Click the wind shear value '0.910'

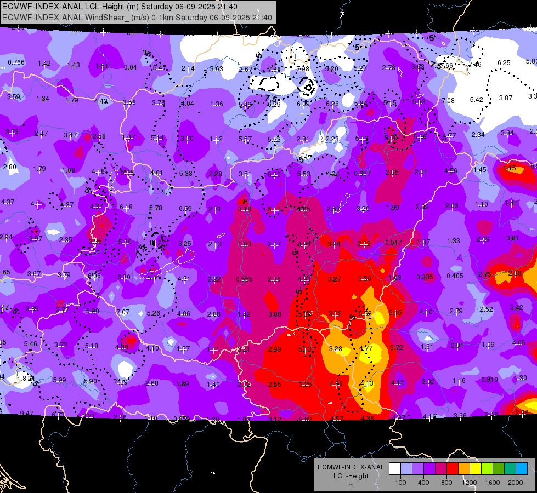click(489, 380)
